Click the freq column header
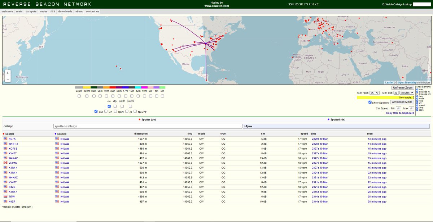 coord(190,133)
